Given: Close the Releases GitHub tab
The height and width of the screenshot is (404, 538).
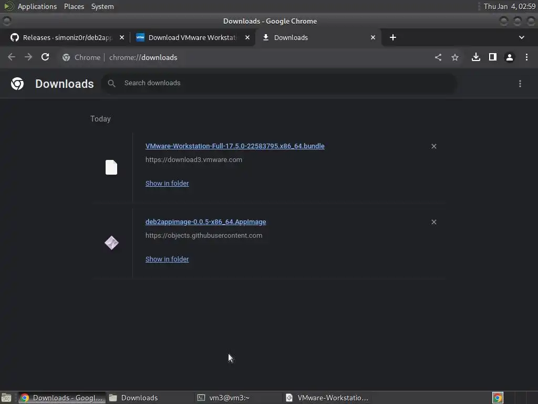Looking at the screenshot, I should (122, 37).
